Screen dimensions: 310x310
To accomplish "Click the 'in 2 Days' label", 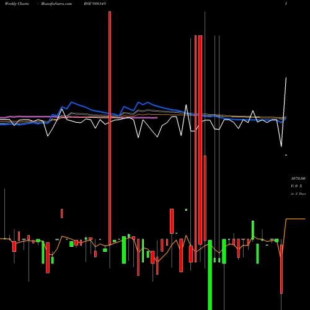I will coord(298,194).
